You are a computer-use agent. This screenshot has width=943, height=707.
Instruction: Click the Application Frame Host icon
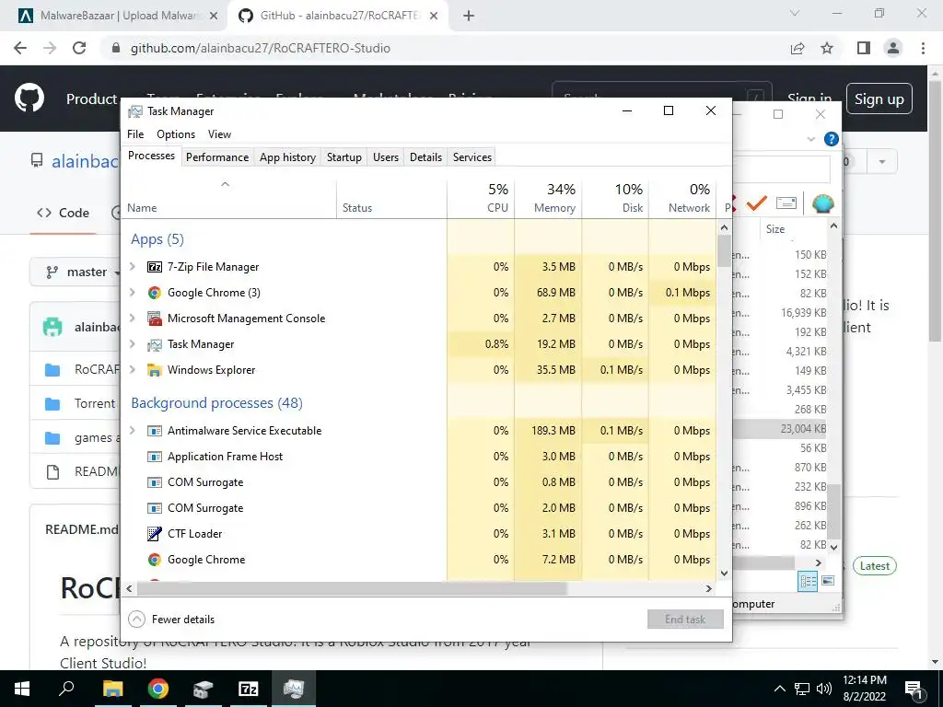(155, 457)
